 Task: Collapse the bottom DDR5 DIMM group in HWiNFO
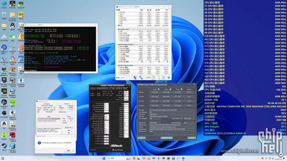tap(117, 65)
